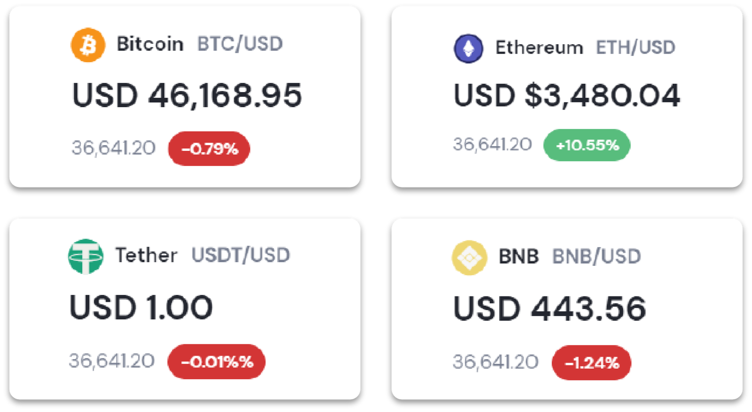
Task: Select the USD $3,480.04 Ethereum price
Action: pos(567,95)
